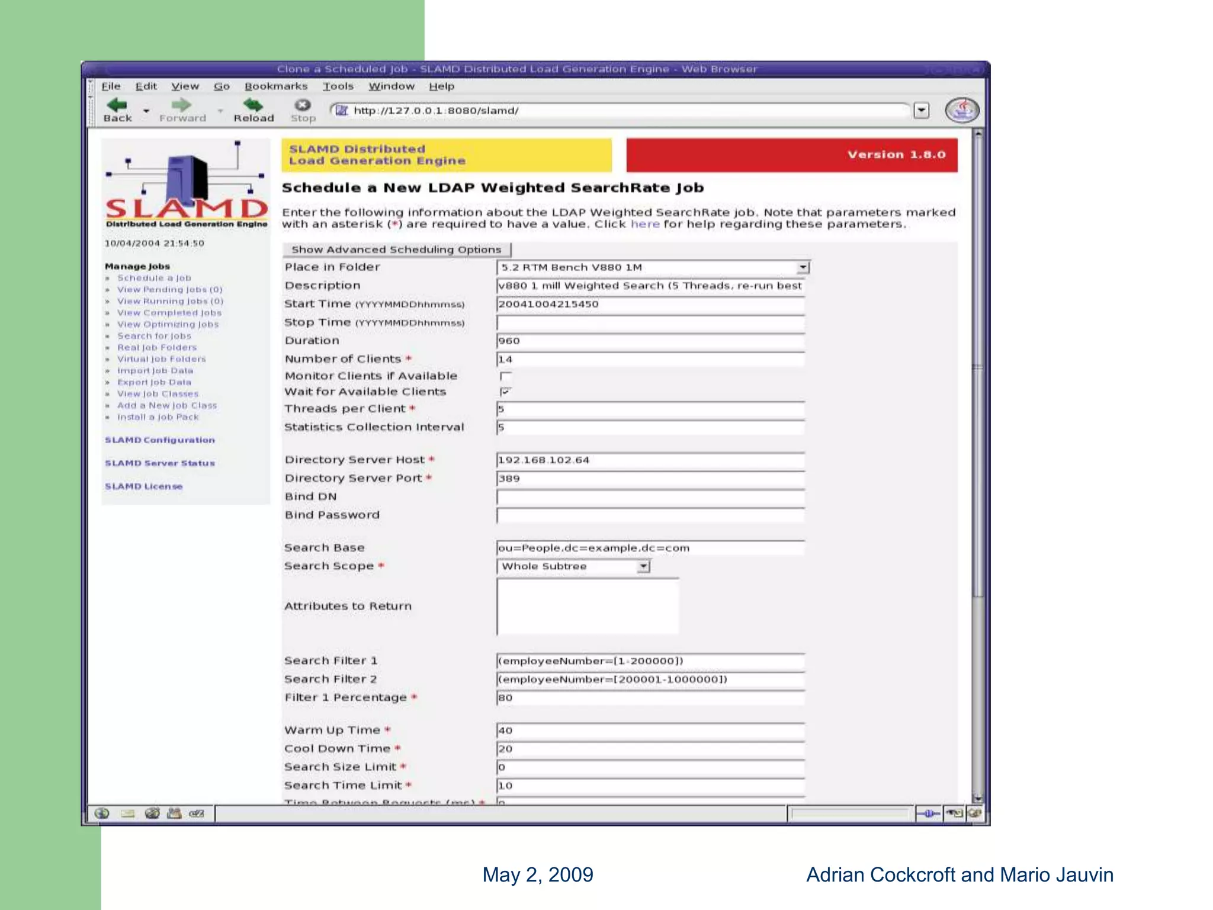Open IRC chat icon in status bar
Screen dimensions: 1213x910
197,813
